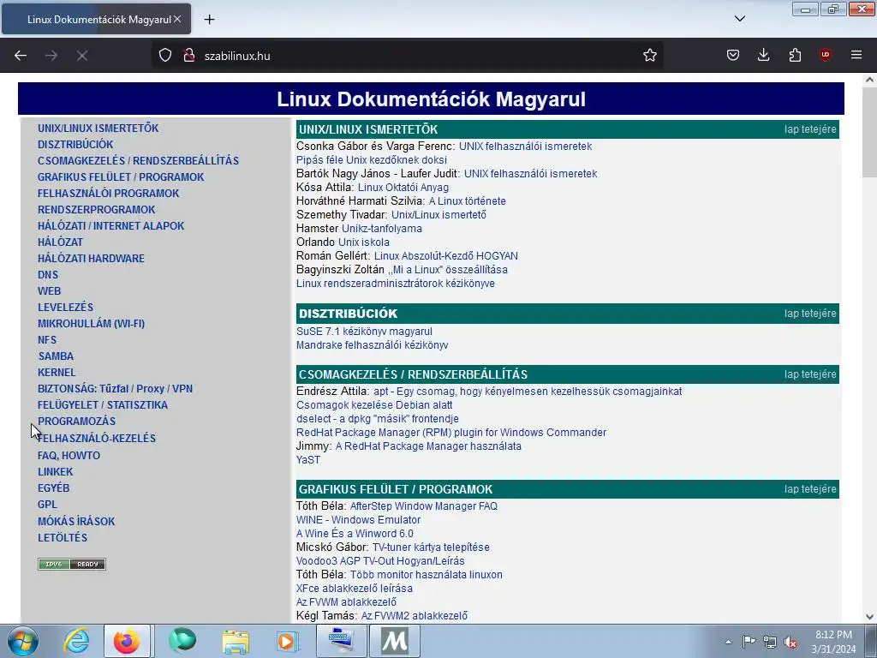Click the muted volume tray icon
The height and width of the screenshot is (658, 877).
tap(790, 642)
